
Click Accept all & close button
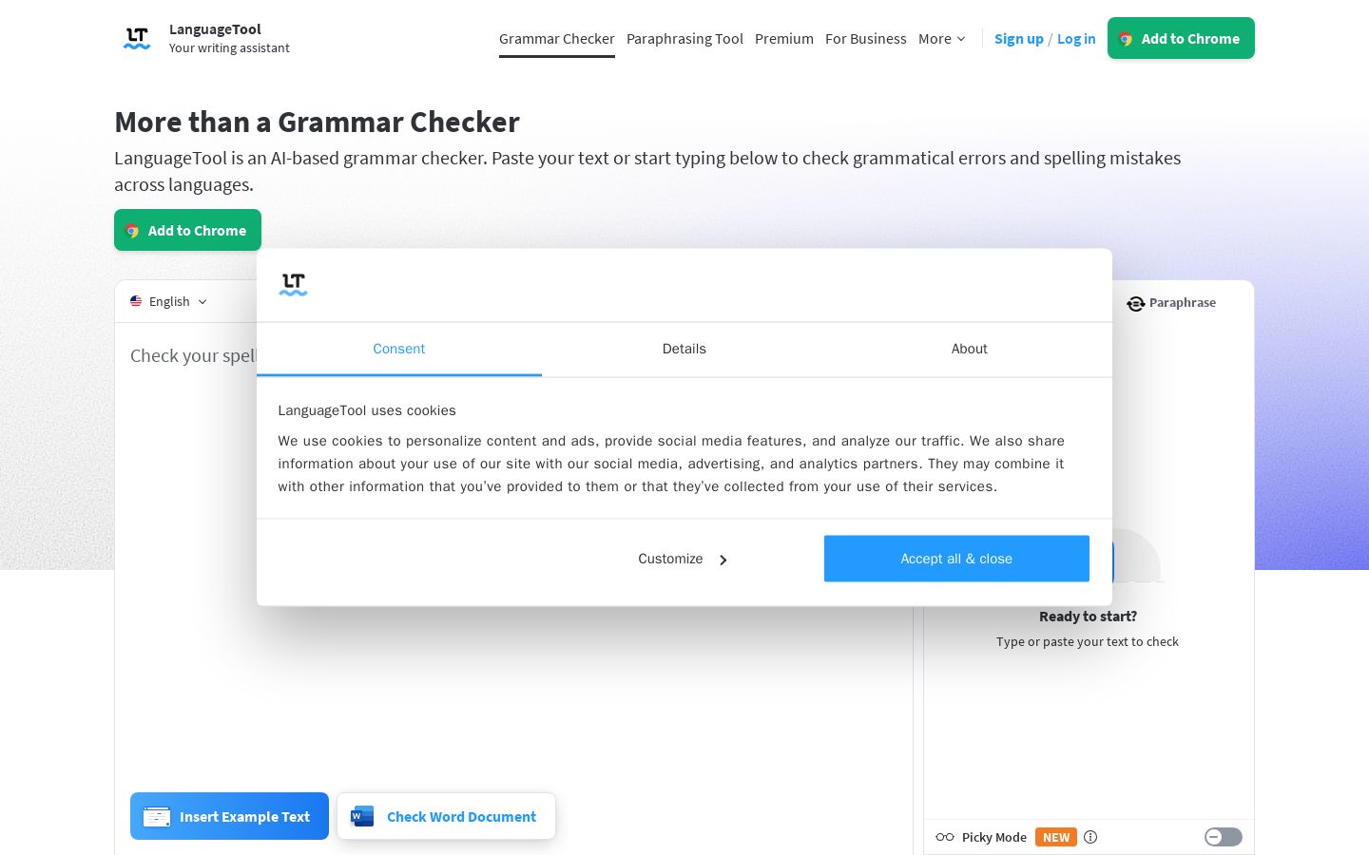(x=956, y=559)
